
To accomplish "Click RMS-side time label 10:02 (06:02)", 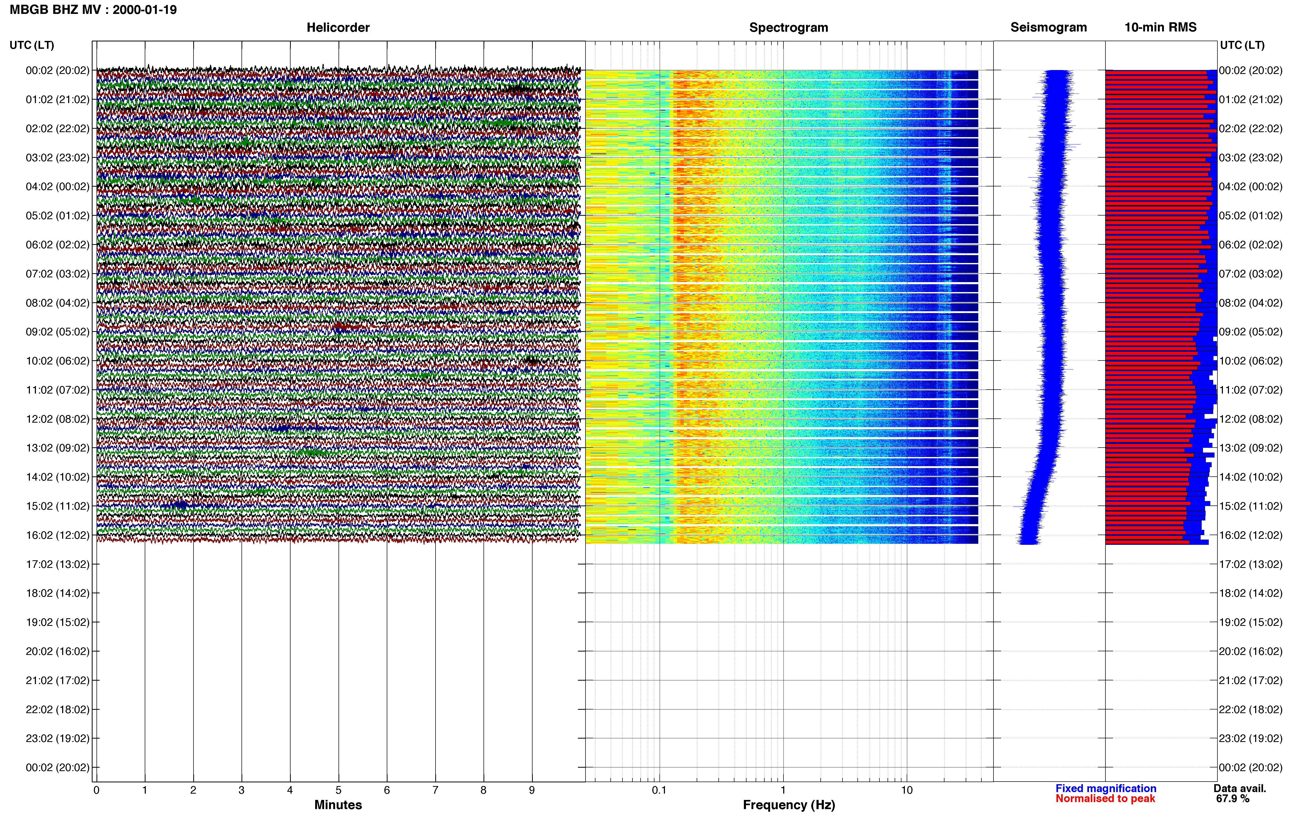I will (x=1251, y=361).
